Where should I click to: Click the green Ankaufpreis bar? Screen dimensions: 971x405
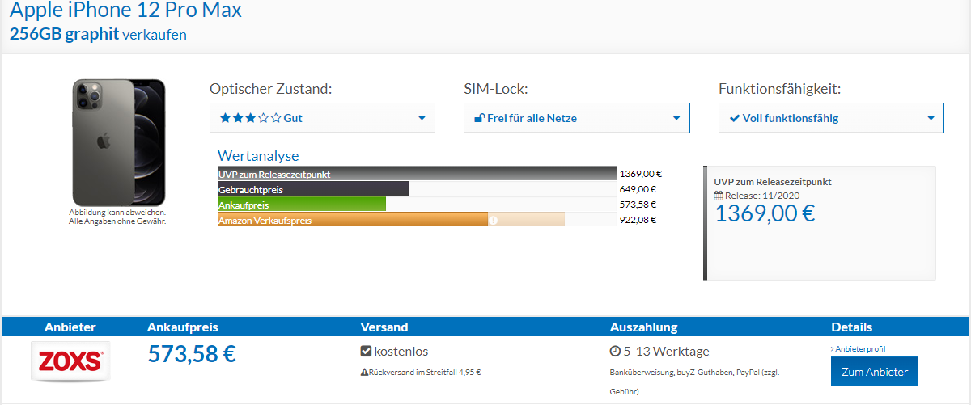pyautogui.click(x=301, y=205)
